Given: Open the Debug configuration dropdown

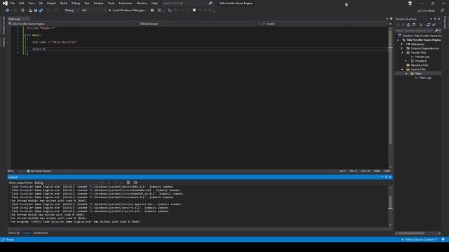Looking at the screenshot, I should click(72, 10).
